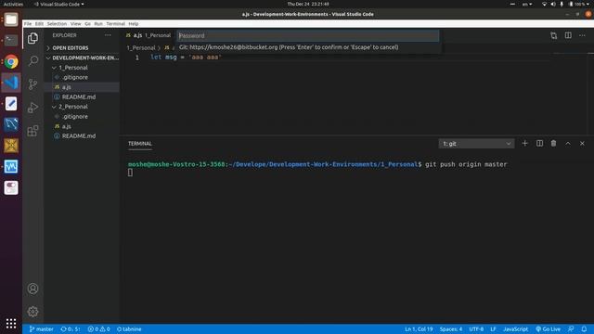Open the terminal selector dropdown '1: git'
Viewport: 594px width, 334px height.
pyautogui.click(x=476, y=144)
